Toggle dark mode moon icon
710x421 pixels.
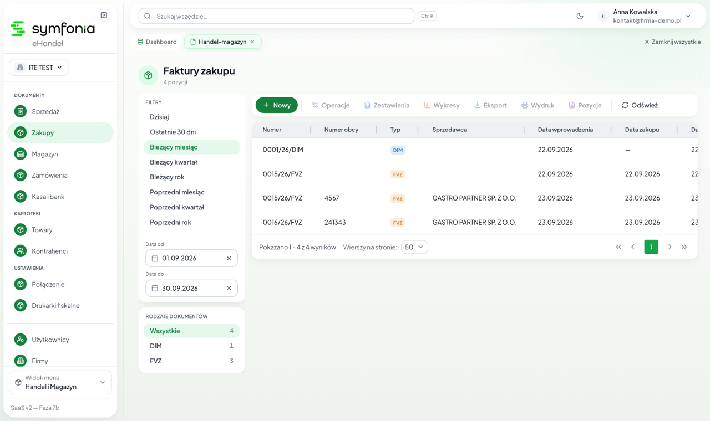580,16
